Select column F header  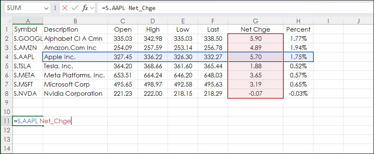tap(213, 21)
